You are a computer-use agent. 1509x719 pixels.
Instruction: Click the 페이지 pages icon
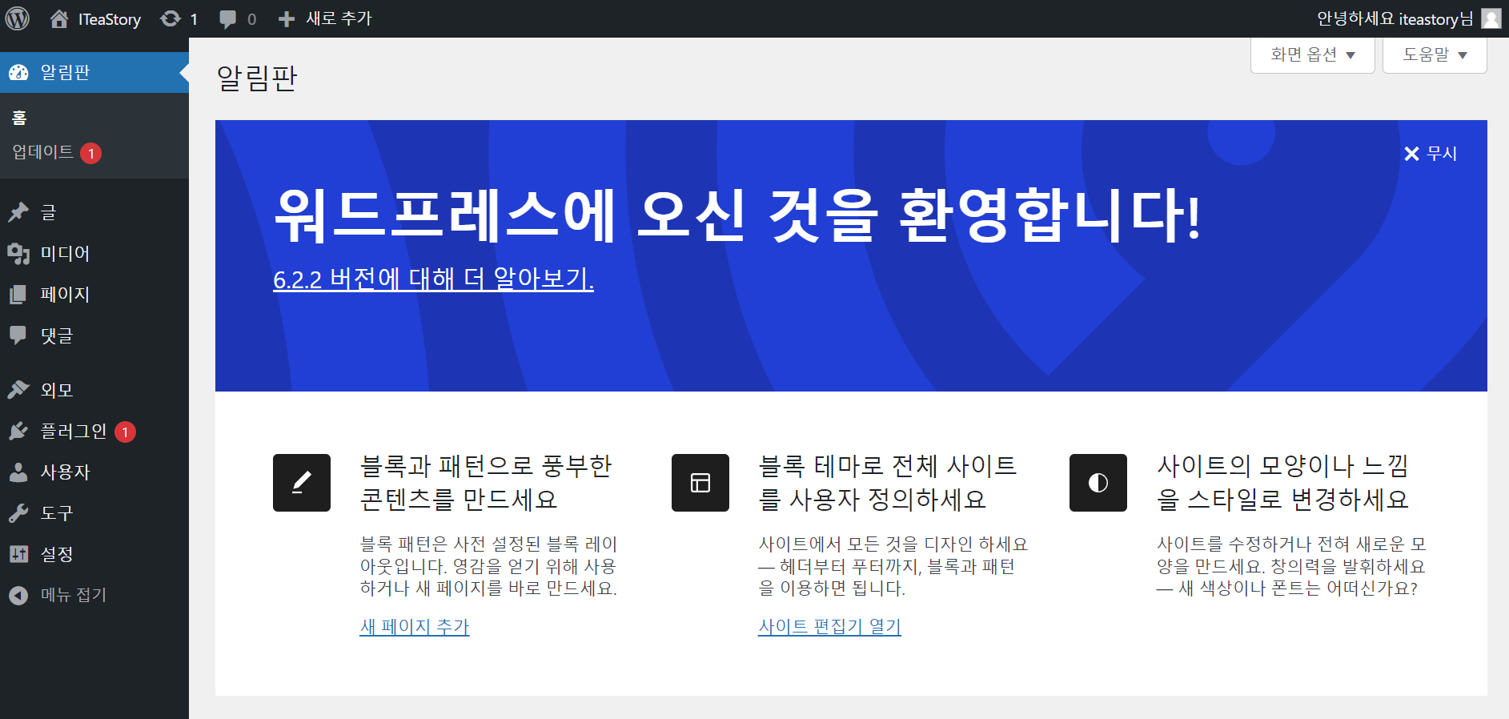(18, 295)
